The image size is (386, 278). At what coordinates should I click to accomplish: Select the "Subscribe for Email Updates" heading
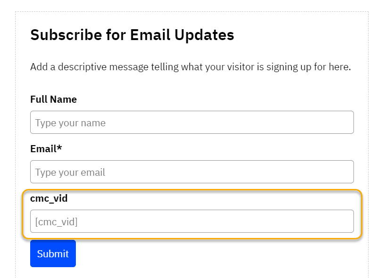[x=132, y=35]
